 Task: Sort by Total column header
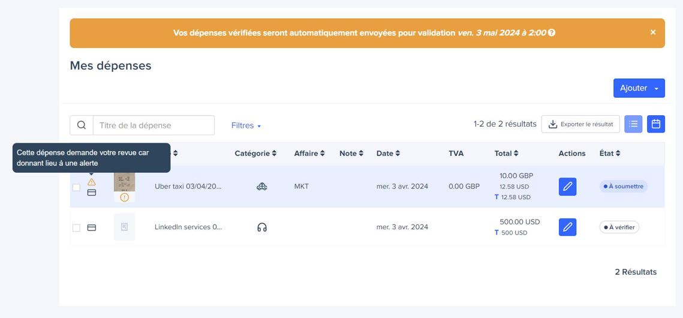tap(506, 154)
